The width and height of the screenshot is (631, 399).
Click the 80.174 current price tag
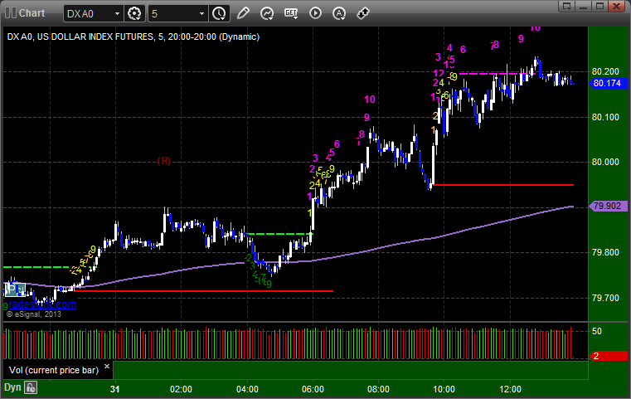coord(607,83)
